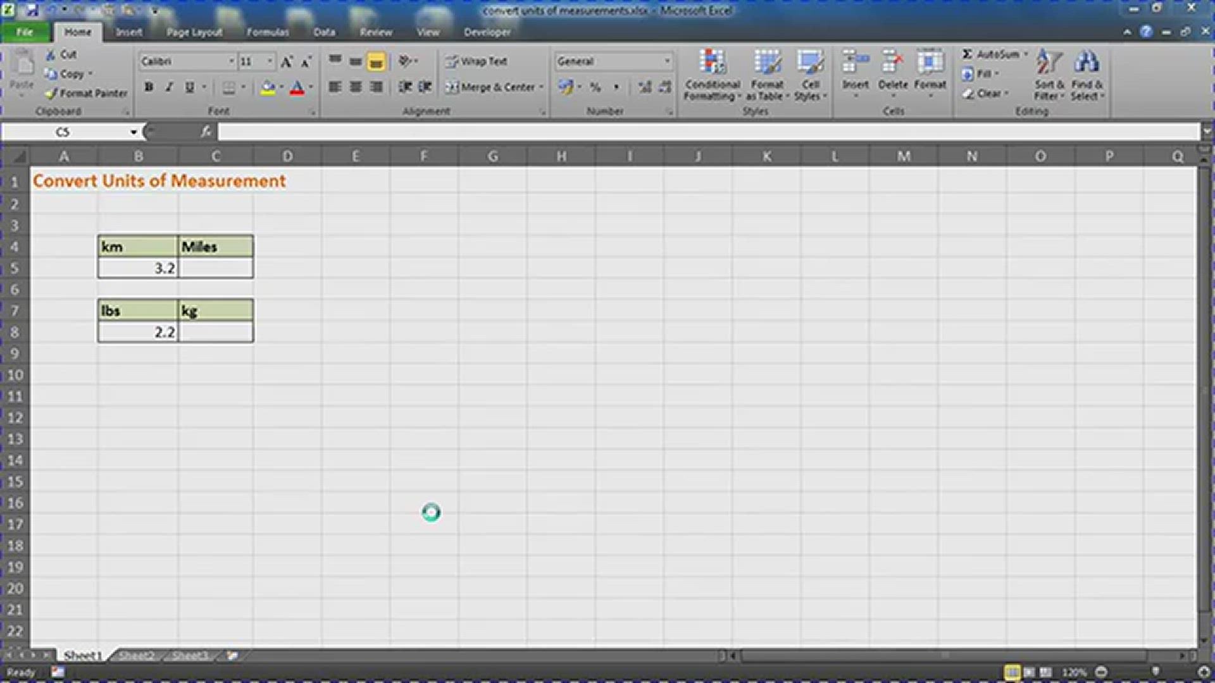Expand the font name dropdown

(x=231, y=61)
